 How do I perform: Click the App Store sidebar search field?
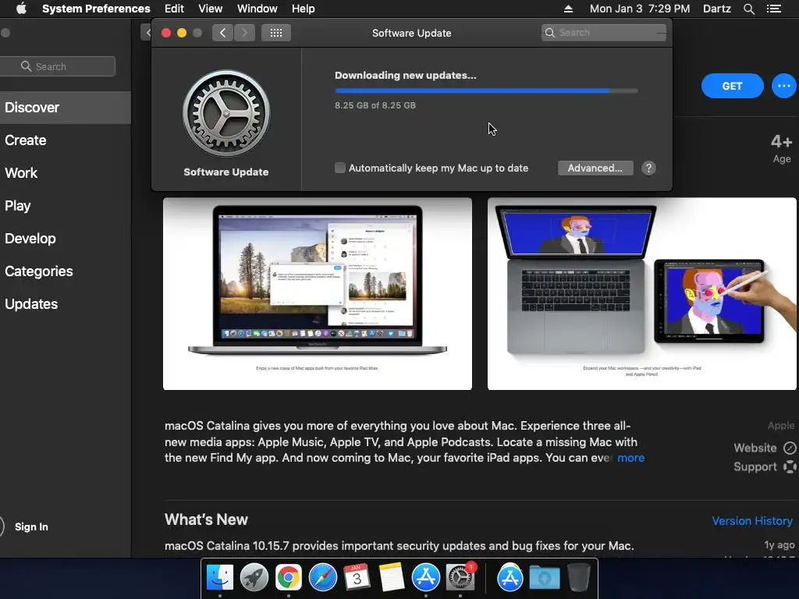57,66
